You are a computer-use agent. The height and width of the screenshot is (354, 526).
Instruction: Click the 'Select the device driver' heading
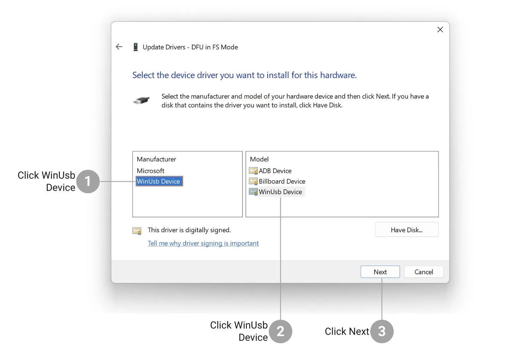click(x=244, y=75)
